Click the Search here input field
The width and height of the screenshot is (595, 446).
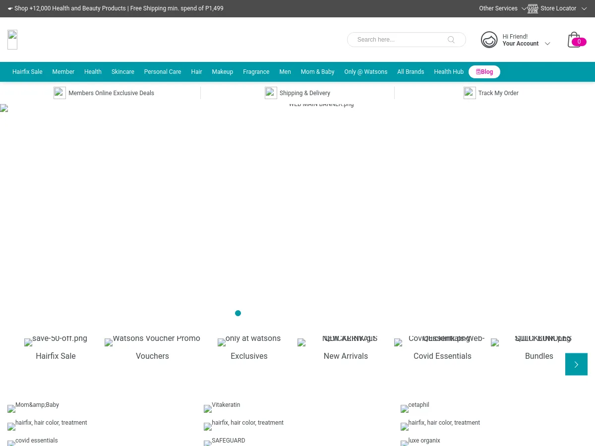click(x=399, y=40)
